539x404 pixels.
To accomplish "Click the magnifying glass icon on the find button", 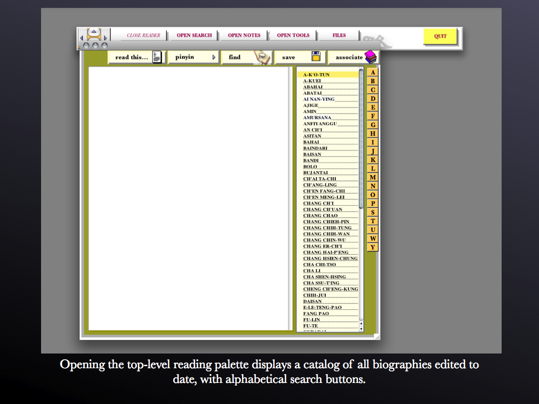I will pos(263,57).
